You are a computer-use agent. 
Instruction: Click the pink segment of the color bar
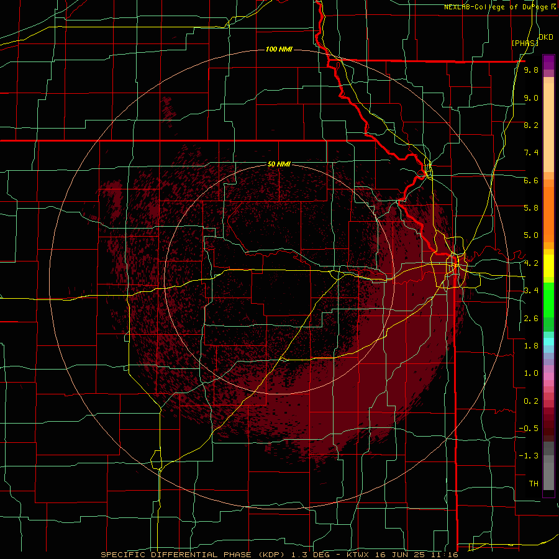pos(548,376)
